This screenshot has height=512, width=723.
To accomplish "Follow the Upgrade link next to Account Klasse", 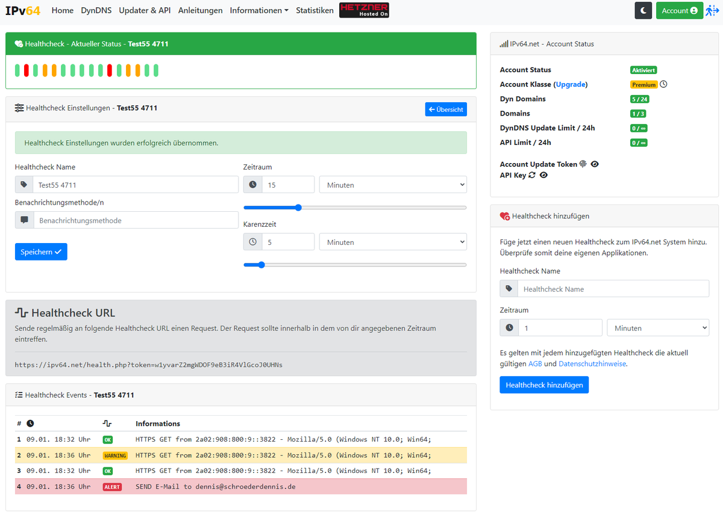I will click(571, 84).
